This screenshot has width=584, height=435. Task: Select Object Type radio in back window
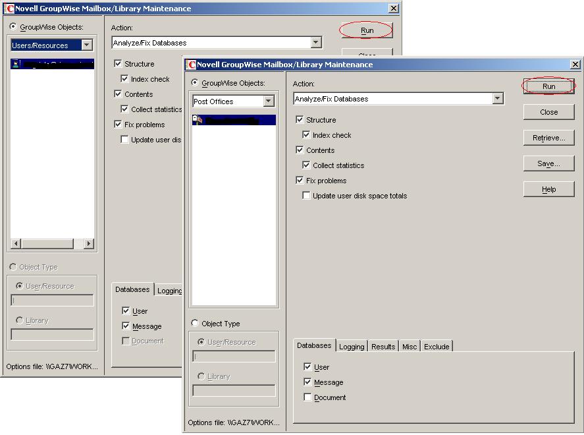pyautogui.click(x=13, y=267)
